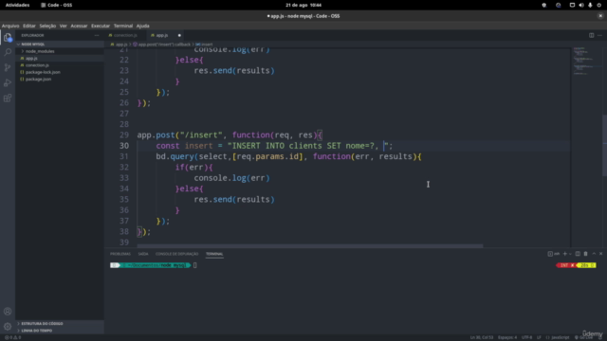Open Atividades overview

coord(17,5)
